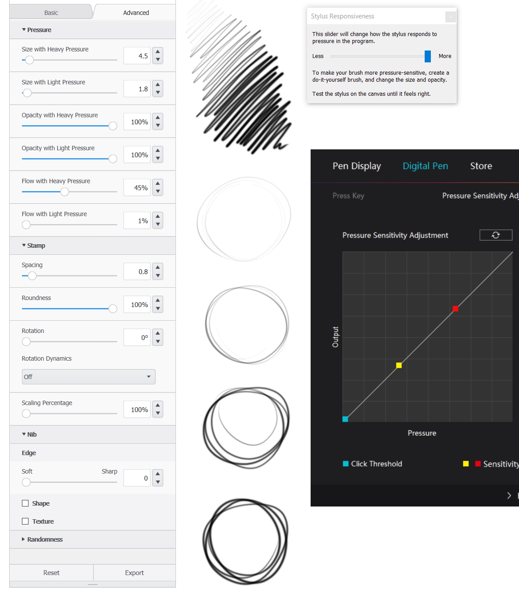Click the pressure curve reset icon
Viewport: 519px width, 597px height.
(496, 235)
